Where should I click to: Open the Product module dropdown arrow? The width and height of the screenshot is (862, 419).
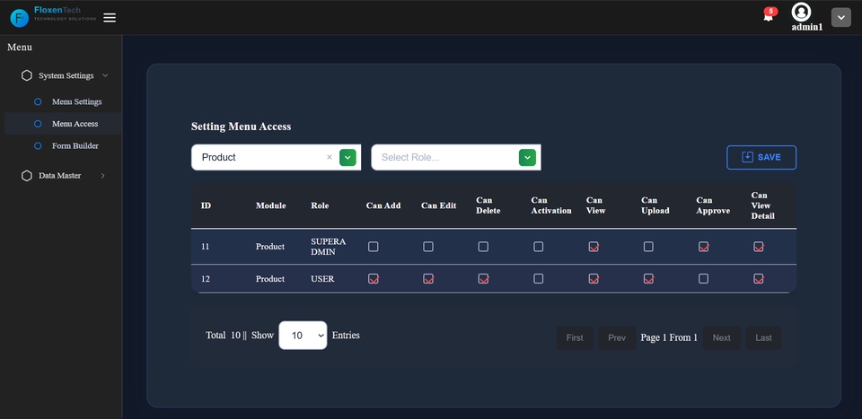[348, 157]
